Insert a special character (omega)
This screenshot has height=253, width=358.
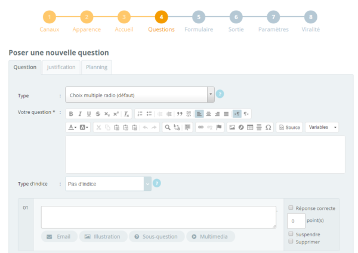click(268, 127)
